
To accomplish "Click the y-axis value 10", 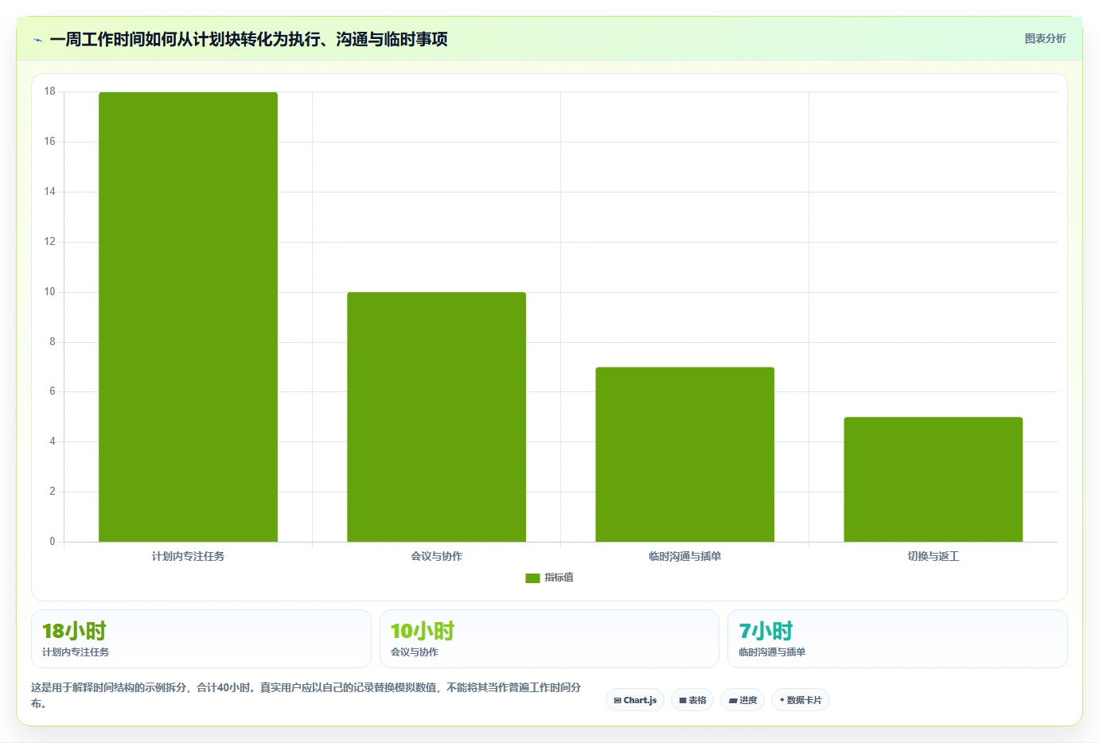I will (50, 292).
